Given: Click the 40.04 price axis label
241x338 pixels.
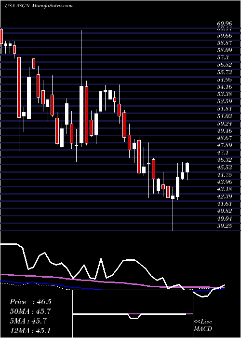Looking at the screenshot, I should 225,219.
